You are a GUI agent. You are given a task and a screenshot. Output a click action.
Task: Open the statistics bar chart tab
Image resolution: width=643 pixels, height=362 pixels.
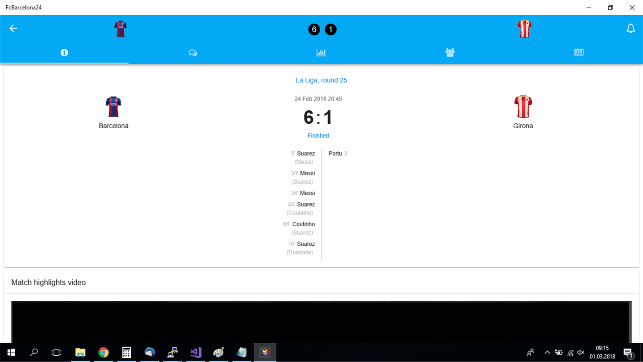pos(321,53)
